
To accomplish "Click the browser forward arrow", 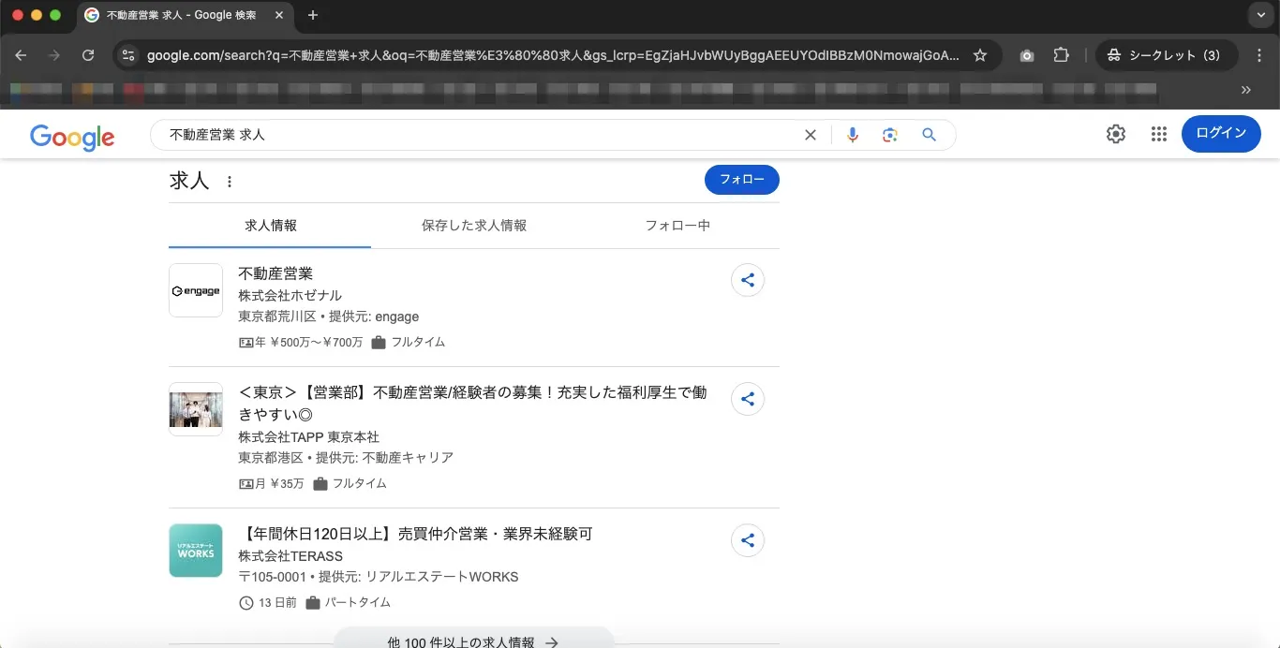I will [x=54, y=55].
